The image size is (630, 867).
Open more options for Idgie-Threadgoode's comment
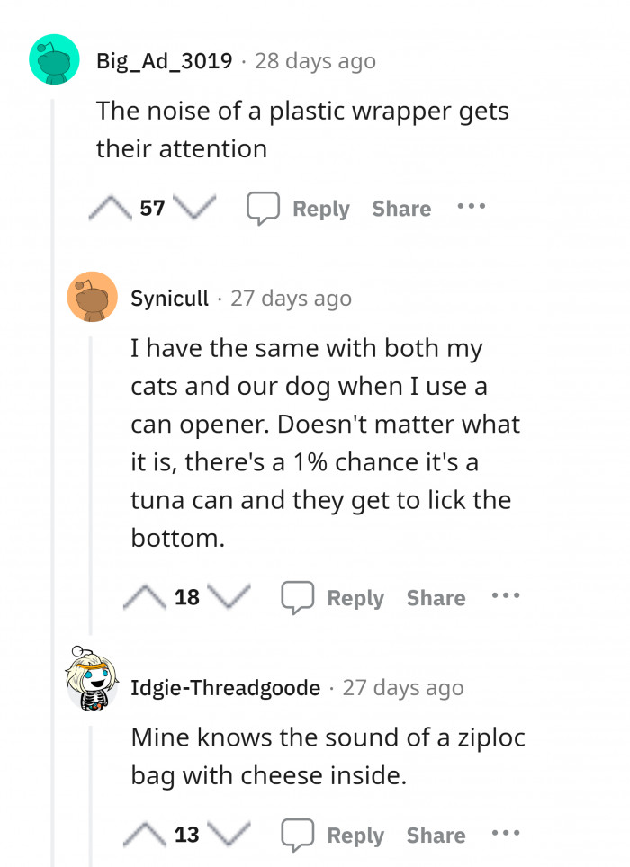tap(505, 833)
